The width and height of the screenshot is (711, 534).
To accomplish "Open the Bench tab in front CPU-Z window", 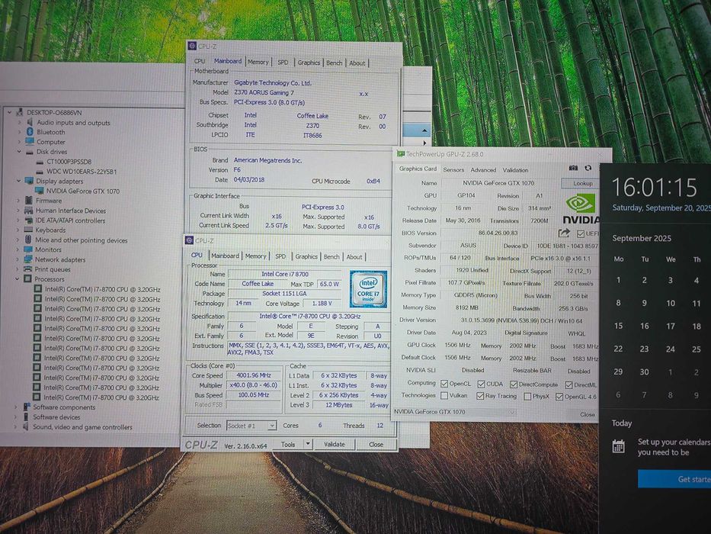I will coord(331,256).
